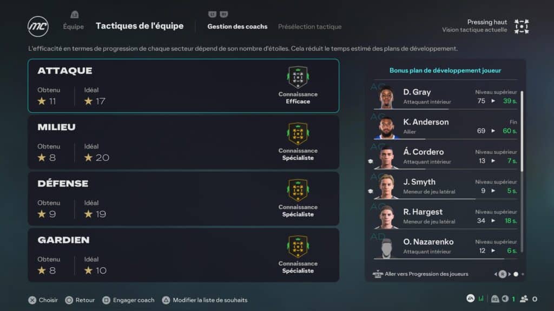Select the Milieu coaching sector
554x311 pixels.
[183, 142]
